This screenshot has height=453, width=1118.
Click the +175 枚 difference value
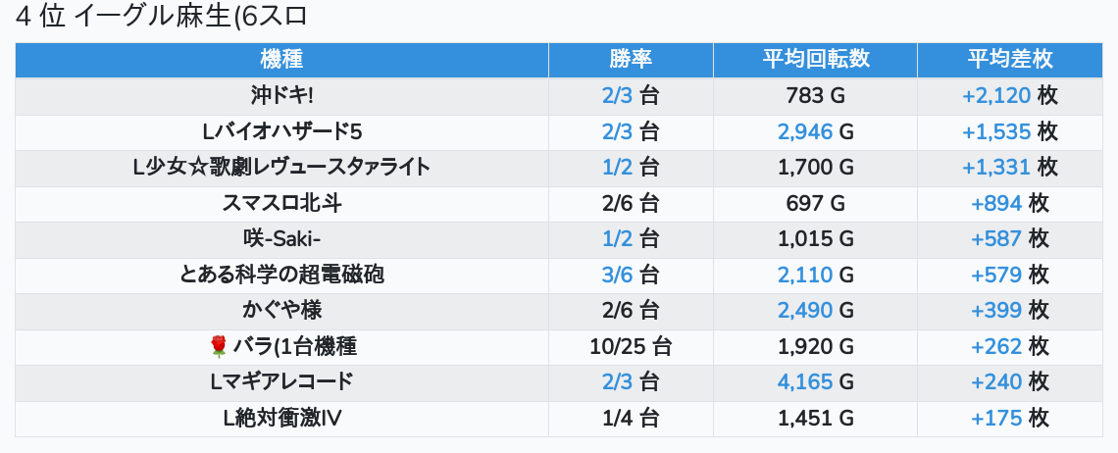[1009, 419]
